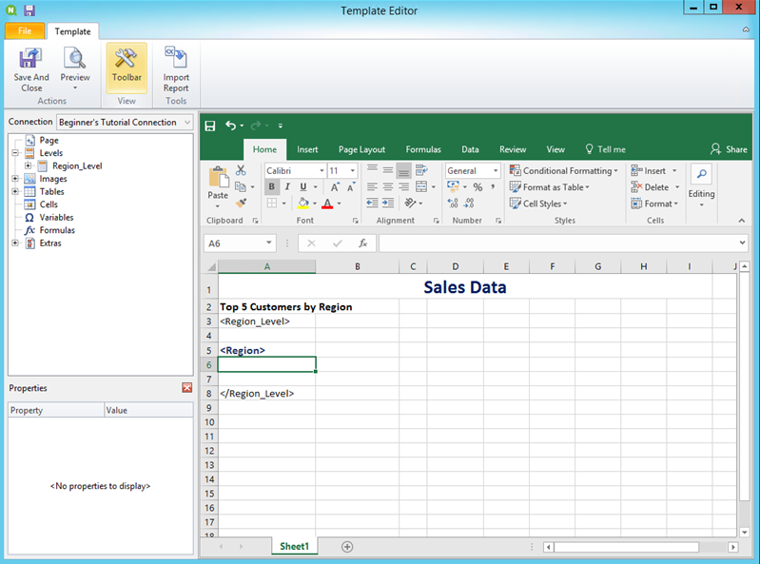Toggle Italic formatting button

click(x=288, y=187)
